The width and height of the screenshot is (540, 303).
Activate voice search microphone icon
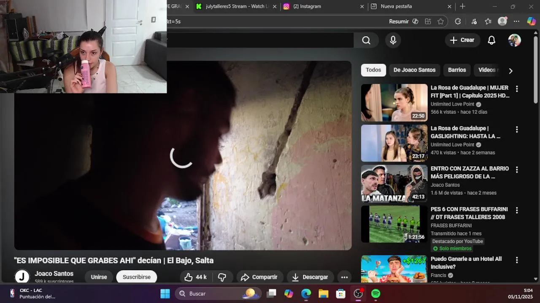point(393,40)
